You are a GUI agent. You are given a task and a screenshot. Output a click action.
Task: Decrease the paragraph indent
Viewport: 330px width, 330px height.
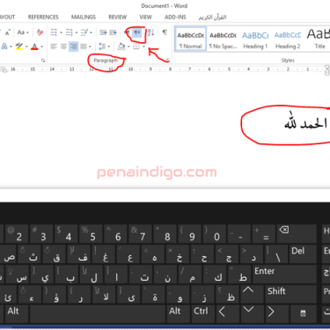pos(103,33)
